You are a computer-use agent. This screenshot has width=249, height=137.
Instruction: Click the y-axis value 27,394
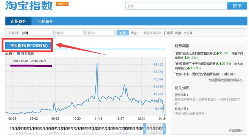pos(158,79)
